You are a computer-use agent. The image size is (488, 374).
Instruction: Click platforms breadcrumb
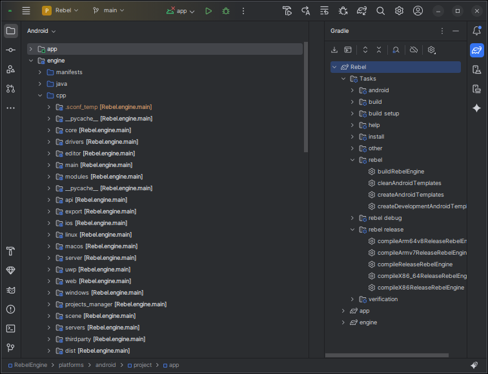tap(71, 365)
